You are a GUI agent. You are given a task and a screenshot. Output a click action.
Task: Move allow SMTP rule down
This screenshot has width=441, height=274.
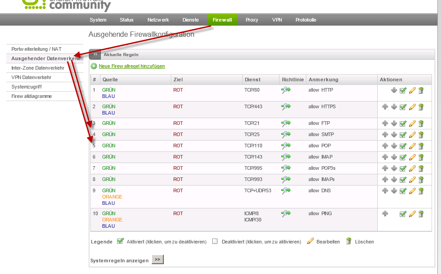pyautogui.click(x=394, y=135)
